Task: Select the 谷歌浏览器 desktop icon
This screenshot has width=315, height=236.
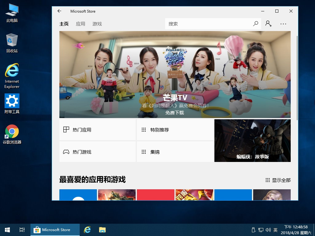Action: (12, 134)
